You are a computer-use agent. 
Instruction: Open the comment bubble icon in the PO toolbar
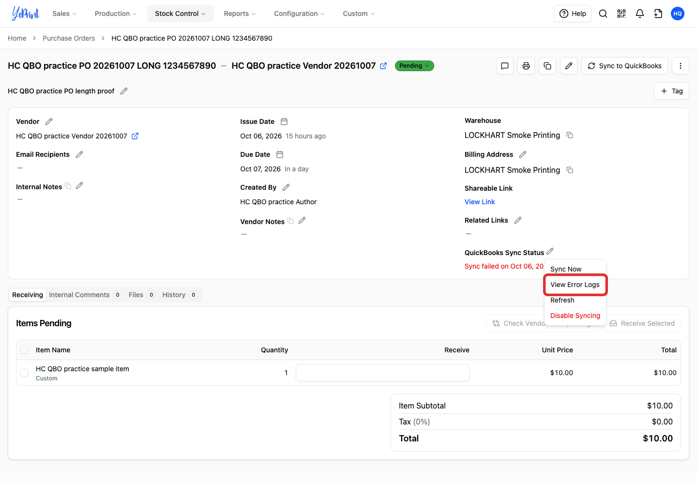pos(505,66)
